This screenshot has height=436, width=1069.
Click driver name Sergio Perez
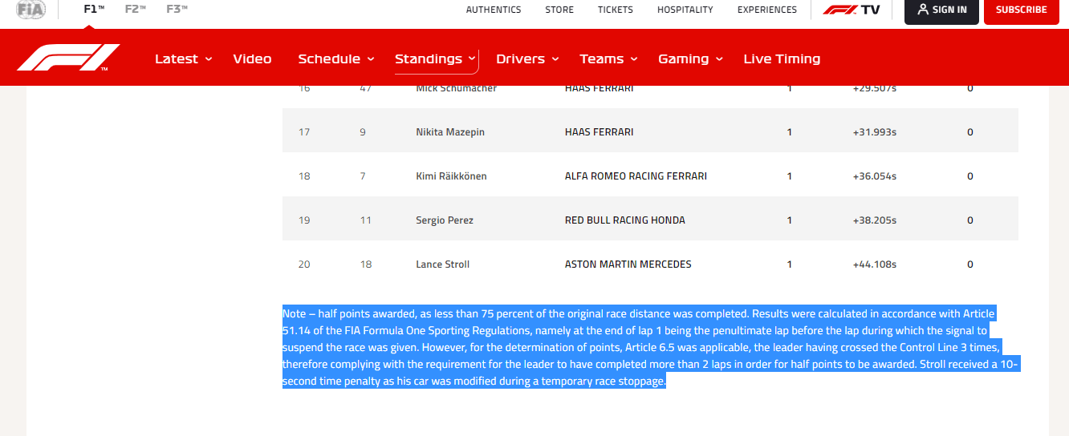(x=445, y=220)
